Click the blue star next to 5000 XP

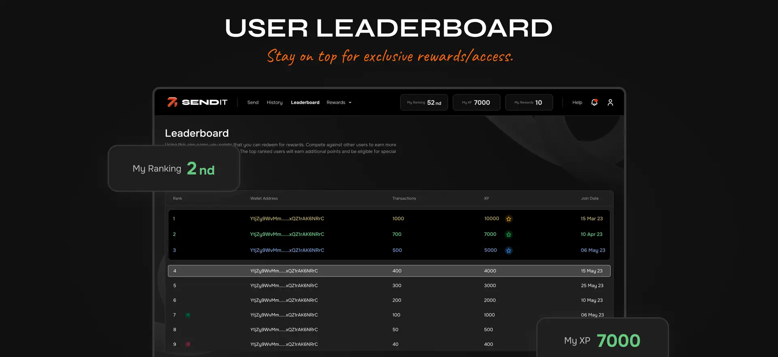509,250
